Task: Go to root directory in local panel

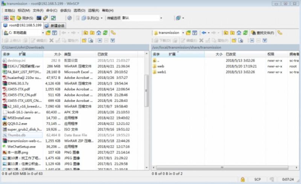Action: coord(92,33)
